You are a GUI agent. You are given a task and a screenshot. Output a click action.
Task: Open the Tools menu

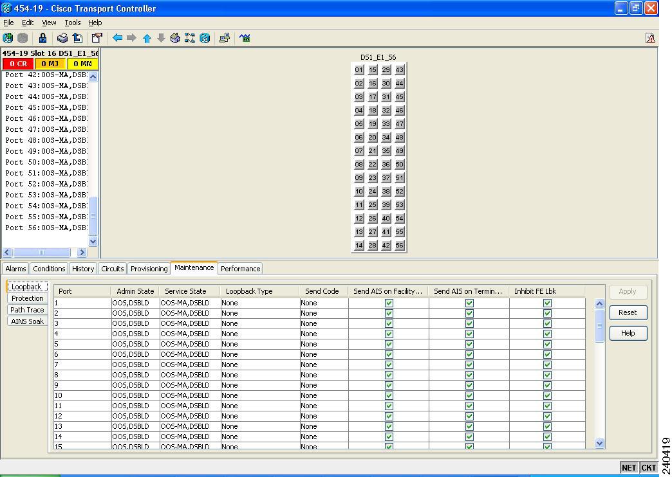click(x=73, y=22)
